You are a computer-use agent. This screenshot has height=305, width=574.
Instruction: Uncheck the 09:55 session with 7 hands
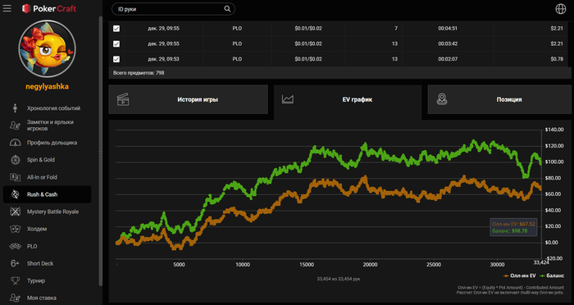click(116, 29)
